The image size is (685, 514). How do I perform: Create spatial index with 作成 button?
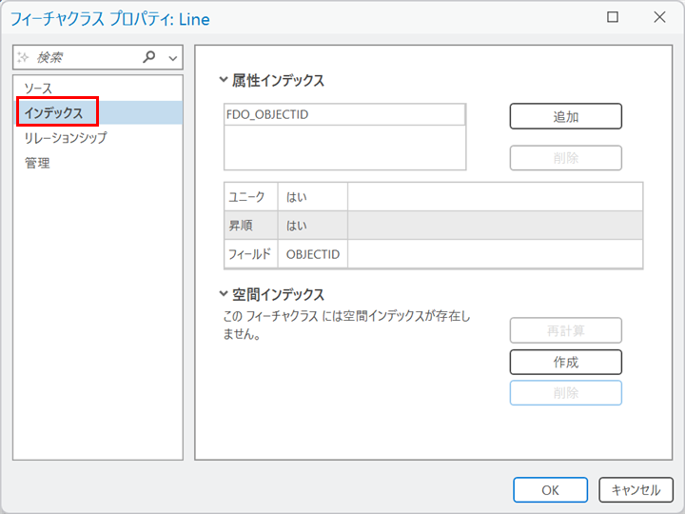(565, 362)
